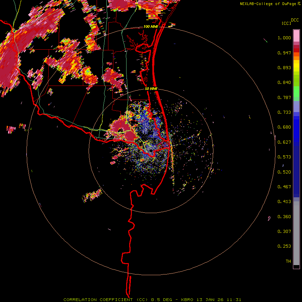
Task: Click the 50 NMI range ring label
Action: pyautogui.click(x=151, y=89)
